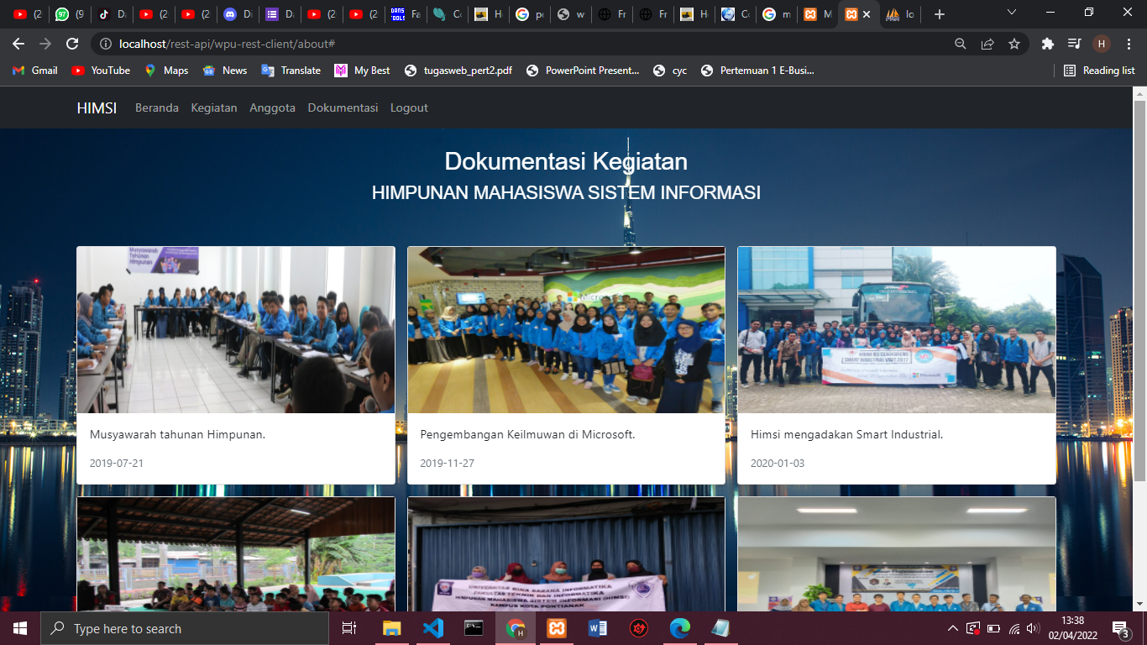This screenshot has width=1147, height=645.
Task: Open the Musyawarah tahunan Himpunan photo
Action: (x=235, y=329)
